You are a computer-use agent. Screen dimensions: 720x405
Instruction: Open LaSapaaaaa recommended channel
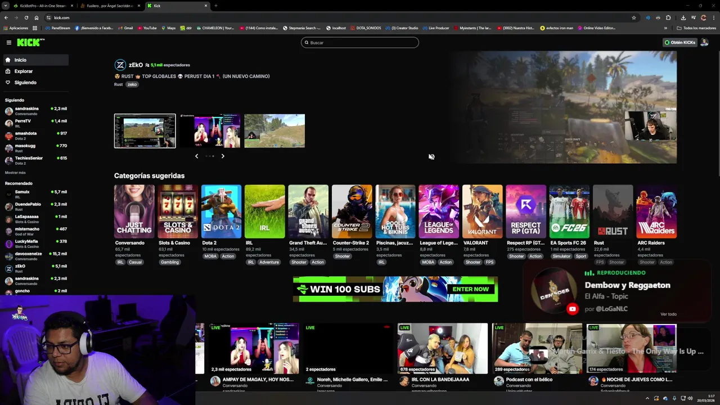(35, 219)
